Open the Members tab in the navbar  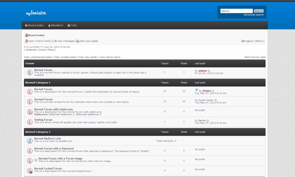click(55, 25)
